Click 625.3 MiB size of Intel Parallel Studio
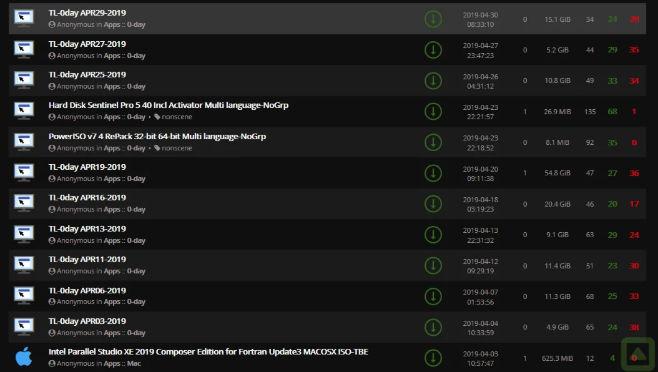Viewport: 658px width, 372px height. click(557, 358)
